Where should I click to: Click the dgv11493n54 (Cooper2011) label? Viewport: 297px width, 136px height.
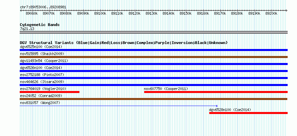[x=44, y=61]
